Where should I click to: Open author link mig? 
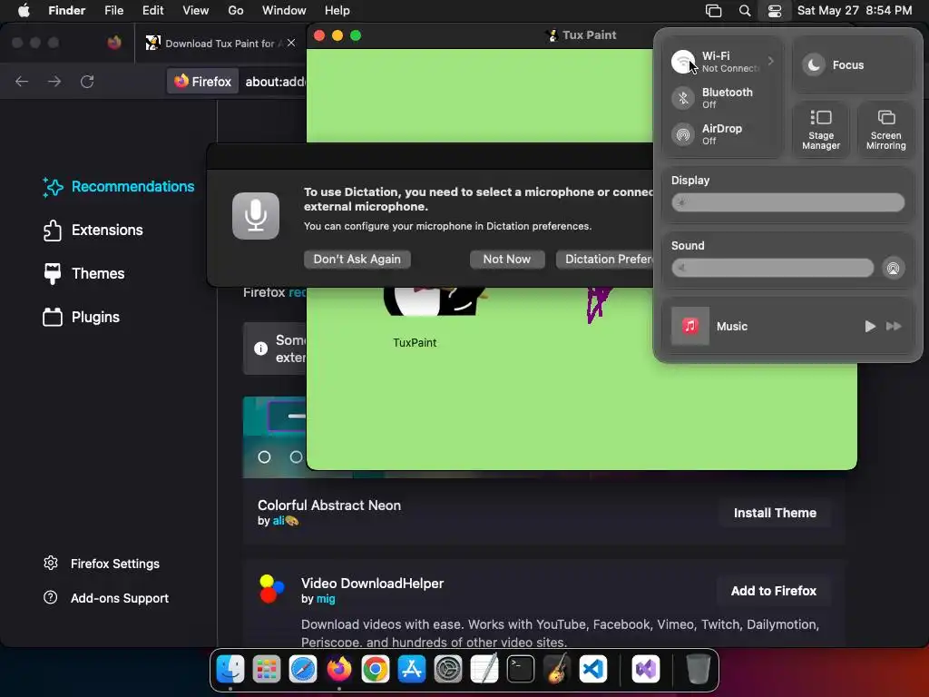pyautogui.click(x=326, y=599)
